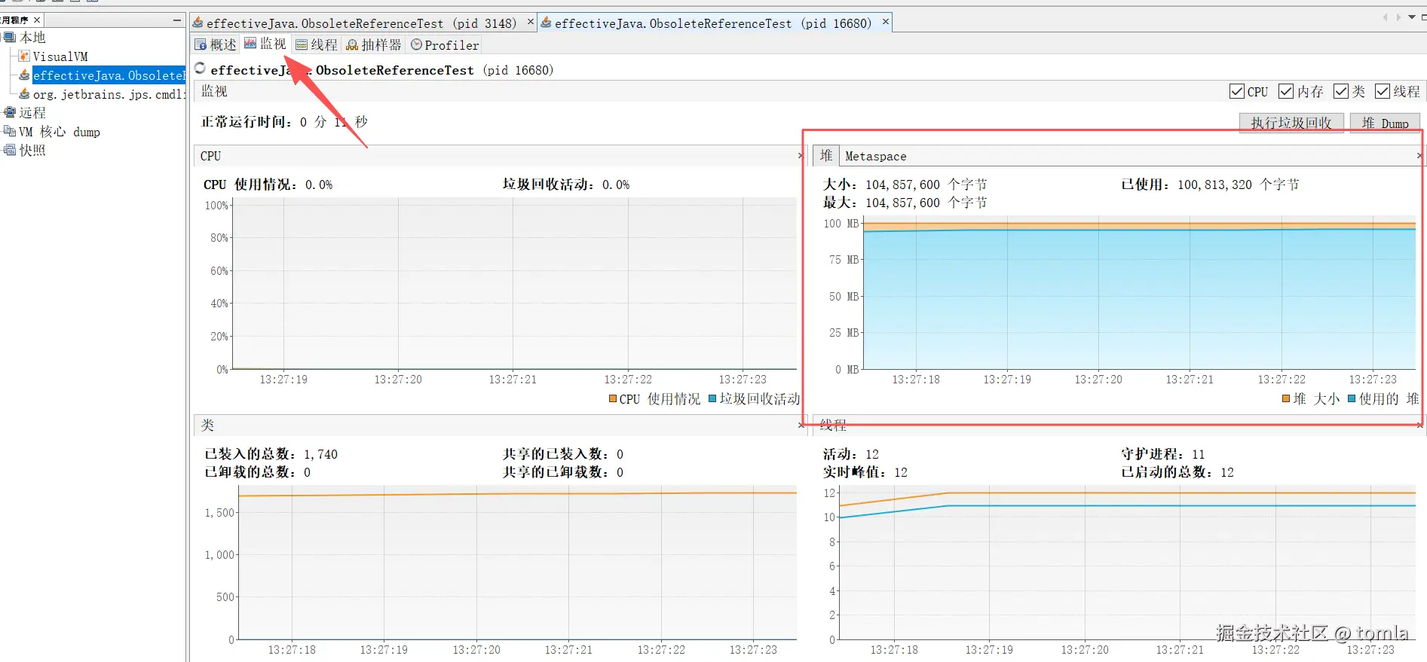The image size is (1427, 662).
Task: Click the 垃圾回收活动 blue legend swatch
Action: point(712,398)
